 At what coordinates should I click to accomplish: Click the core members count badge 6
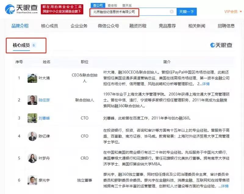[34, 45]
